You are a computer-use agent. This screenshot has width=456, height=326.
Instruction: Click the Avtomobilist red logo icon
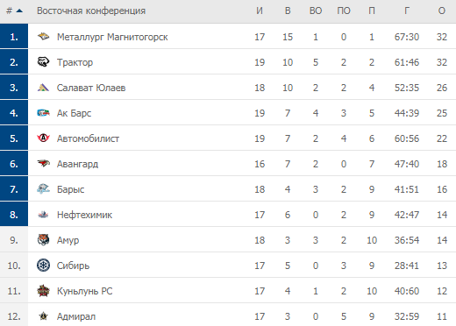coord(43,138)
